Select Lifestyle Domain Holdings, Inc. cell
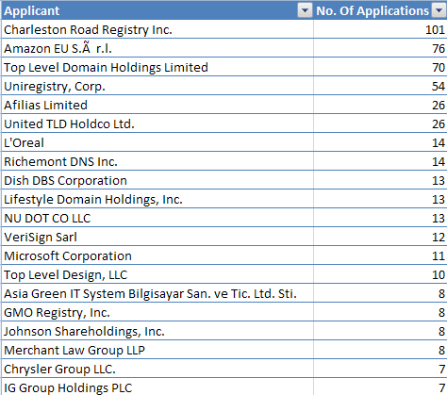Screen dimensions: 447x395 [157, 199]
